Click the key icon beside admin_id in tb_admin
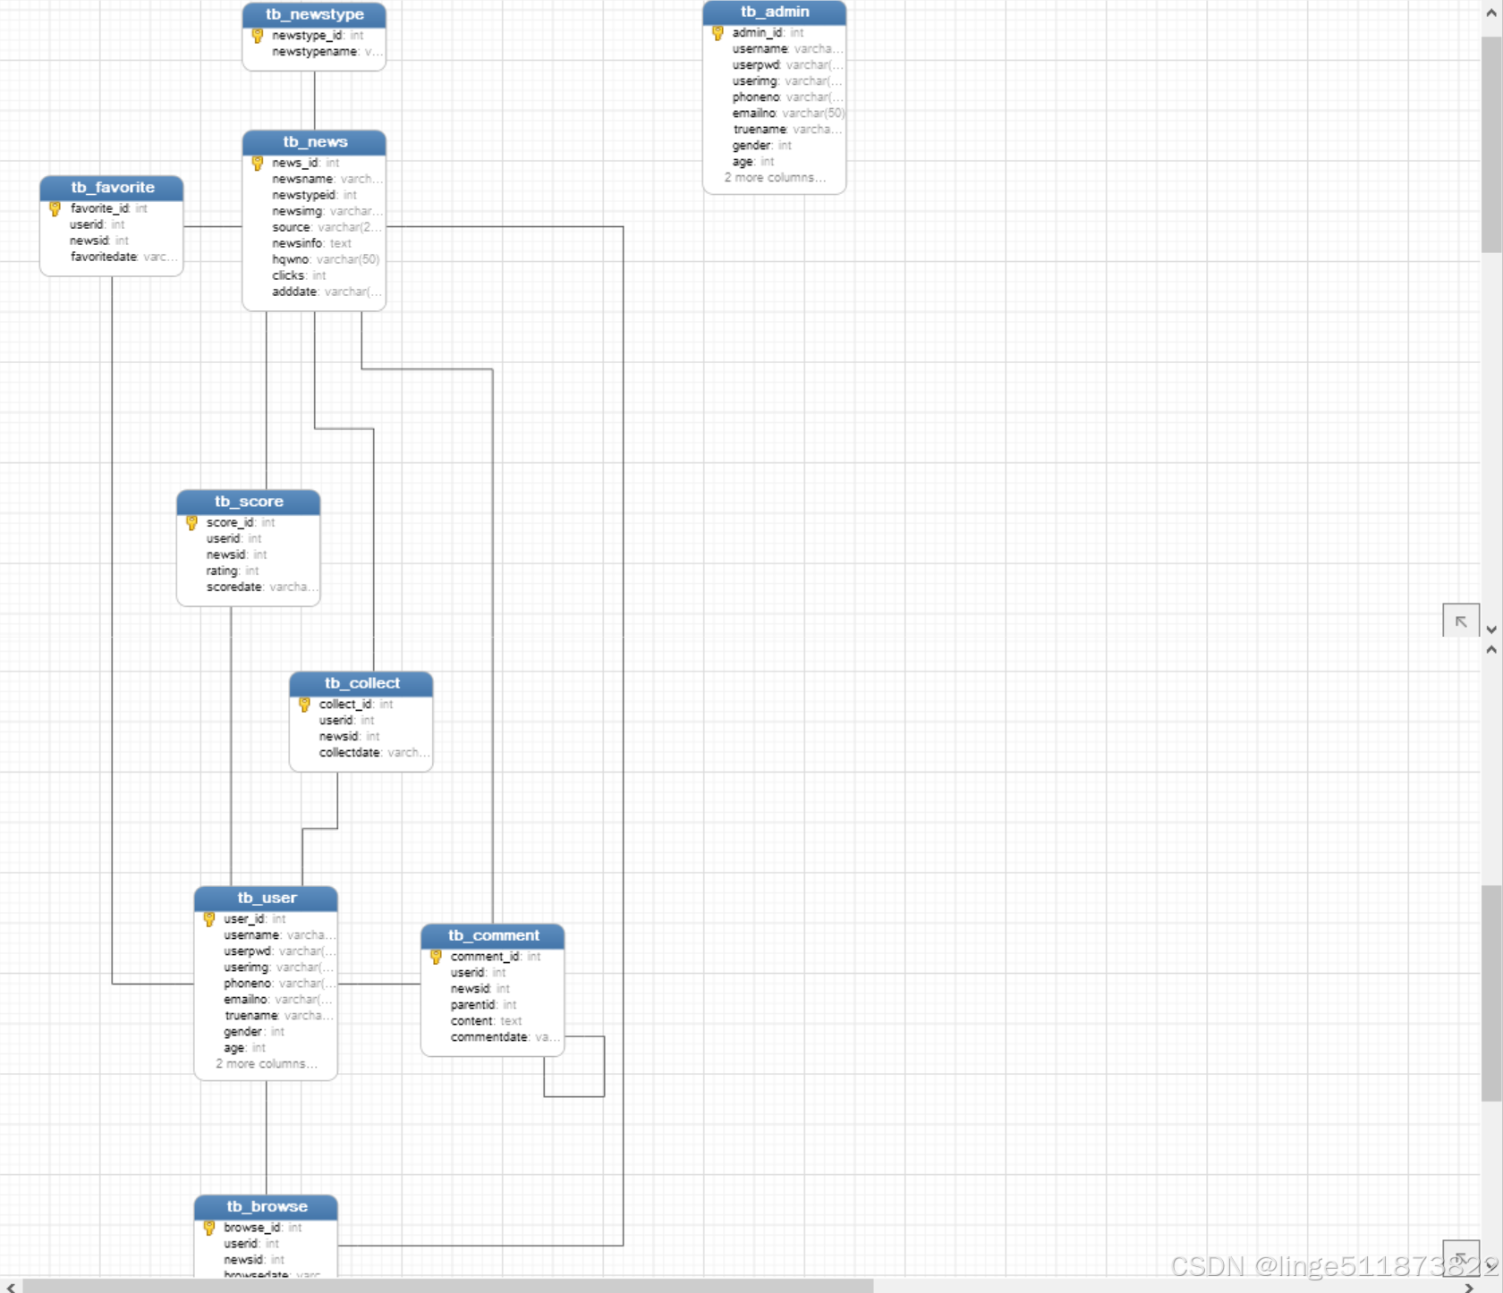The image size is (1503, 1293). [718, 32]
